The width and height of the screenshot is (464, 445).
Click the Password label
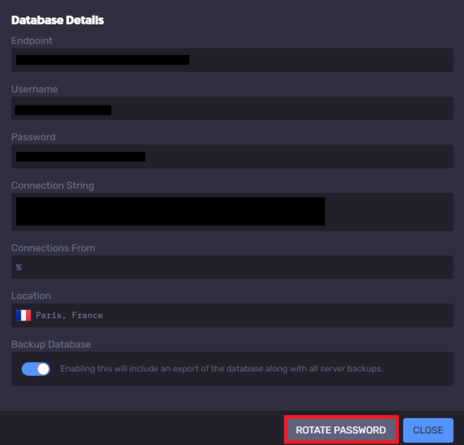pyautogui.click(x=33, y=137)
